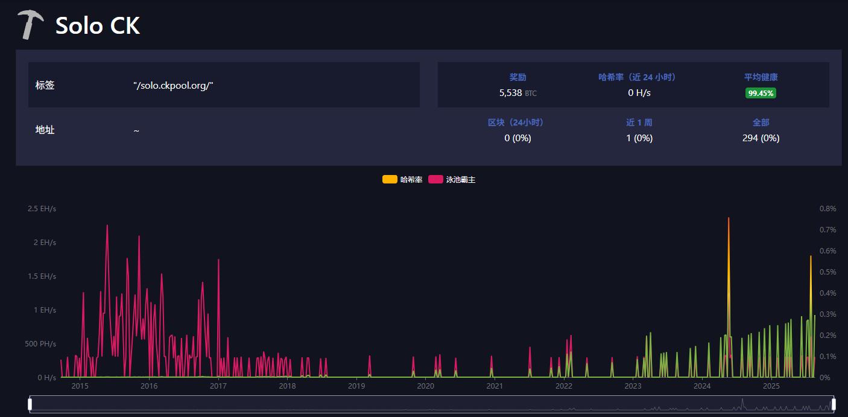Click the 奖励 column header

coord(517,77)
